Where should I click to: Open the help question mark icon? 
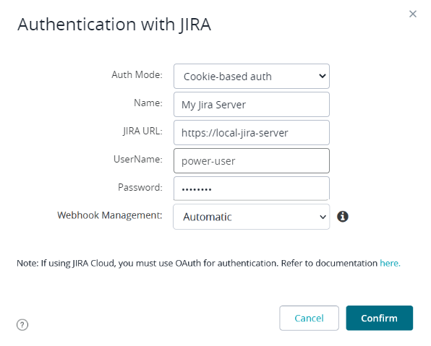click(x=22, y=325)
